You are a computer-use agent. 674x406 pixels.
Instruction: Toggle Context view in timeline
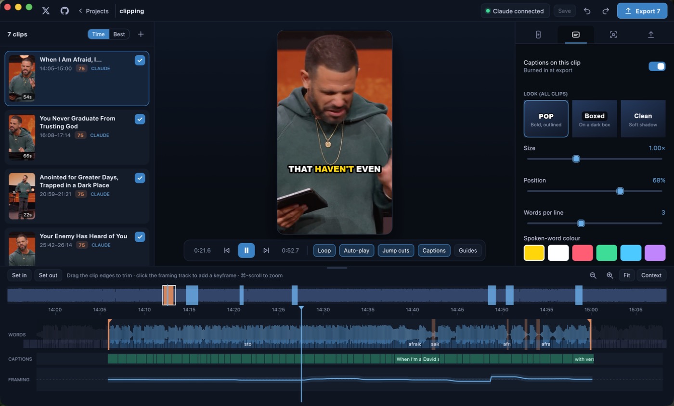click(651, 275)
